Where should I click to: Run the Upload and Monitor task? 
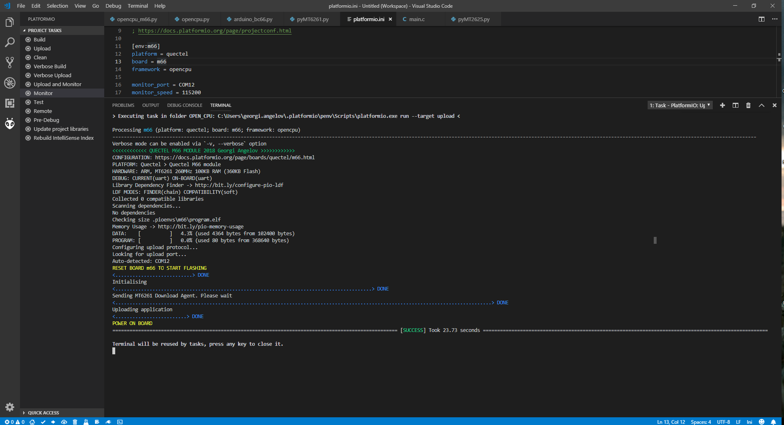tap(62, 84)
